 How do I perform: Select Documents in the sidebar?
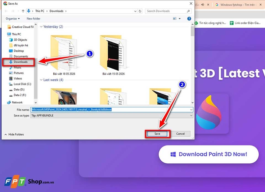click(19, 56)
